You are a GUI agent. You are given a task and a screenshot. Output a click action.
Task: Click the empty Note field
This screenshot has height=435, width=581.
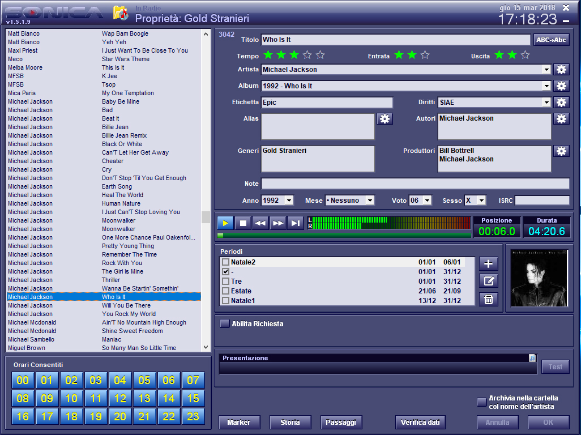416,184
